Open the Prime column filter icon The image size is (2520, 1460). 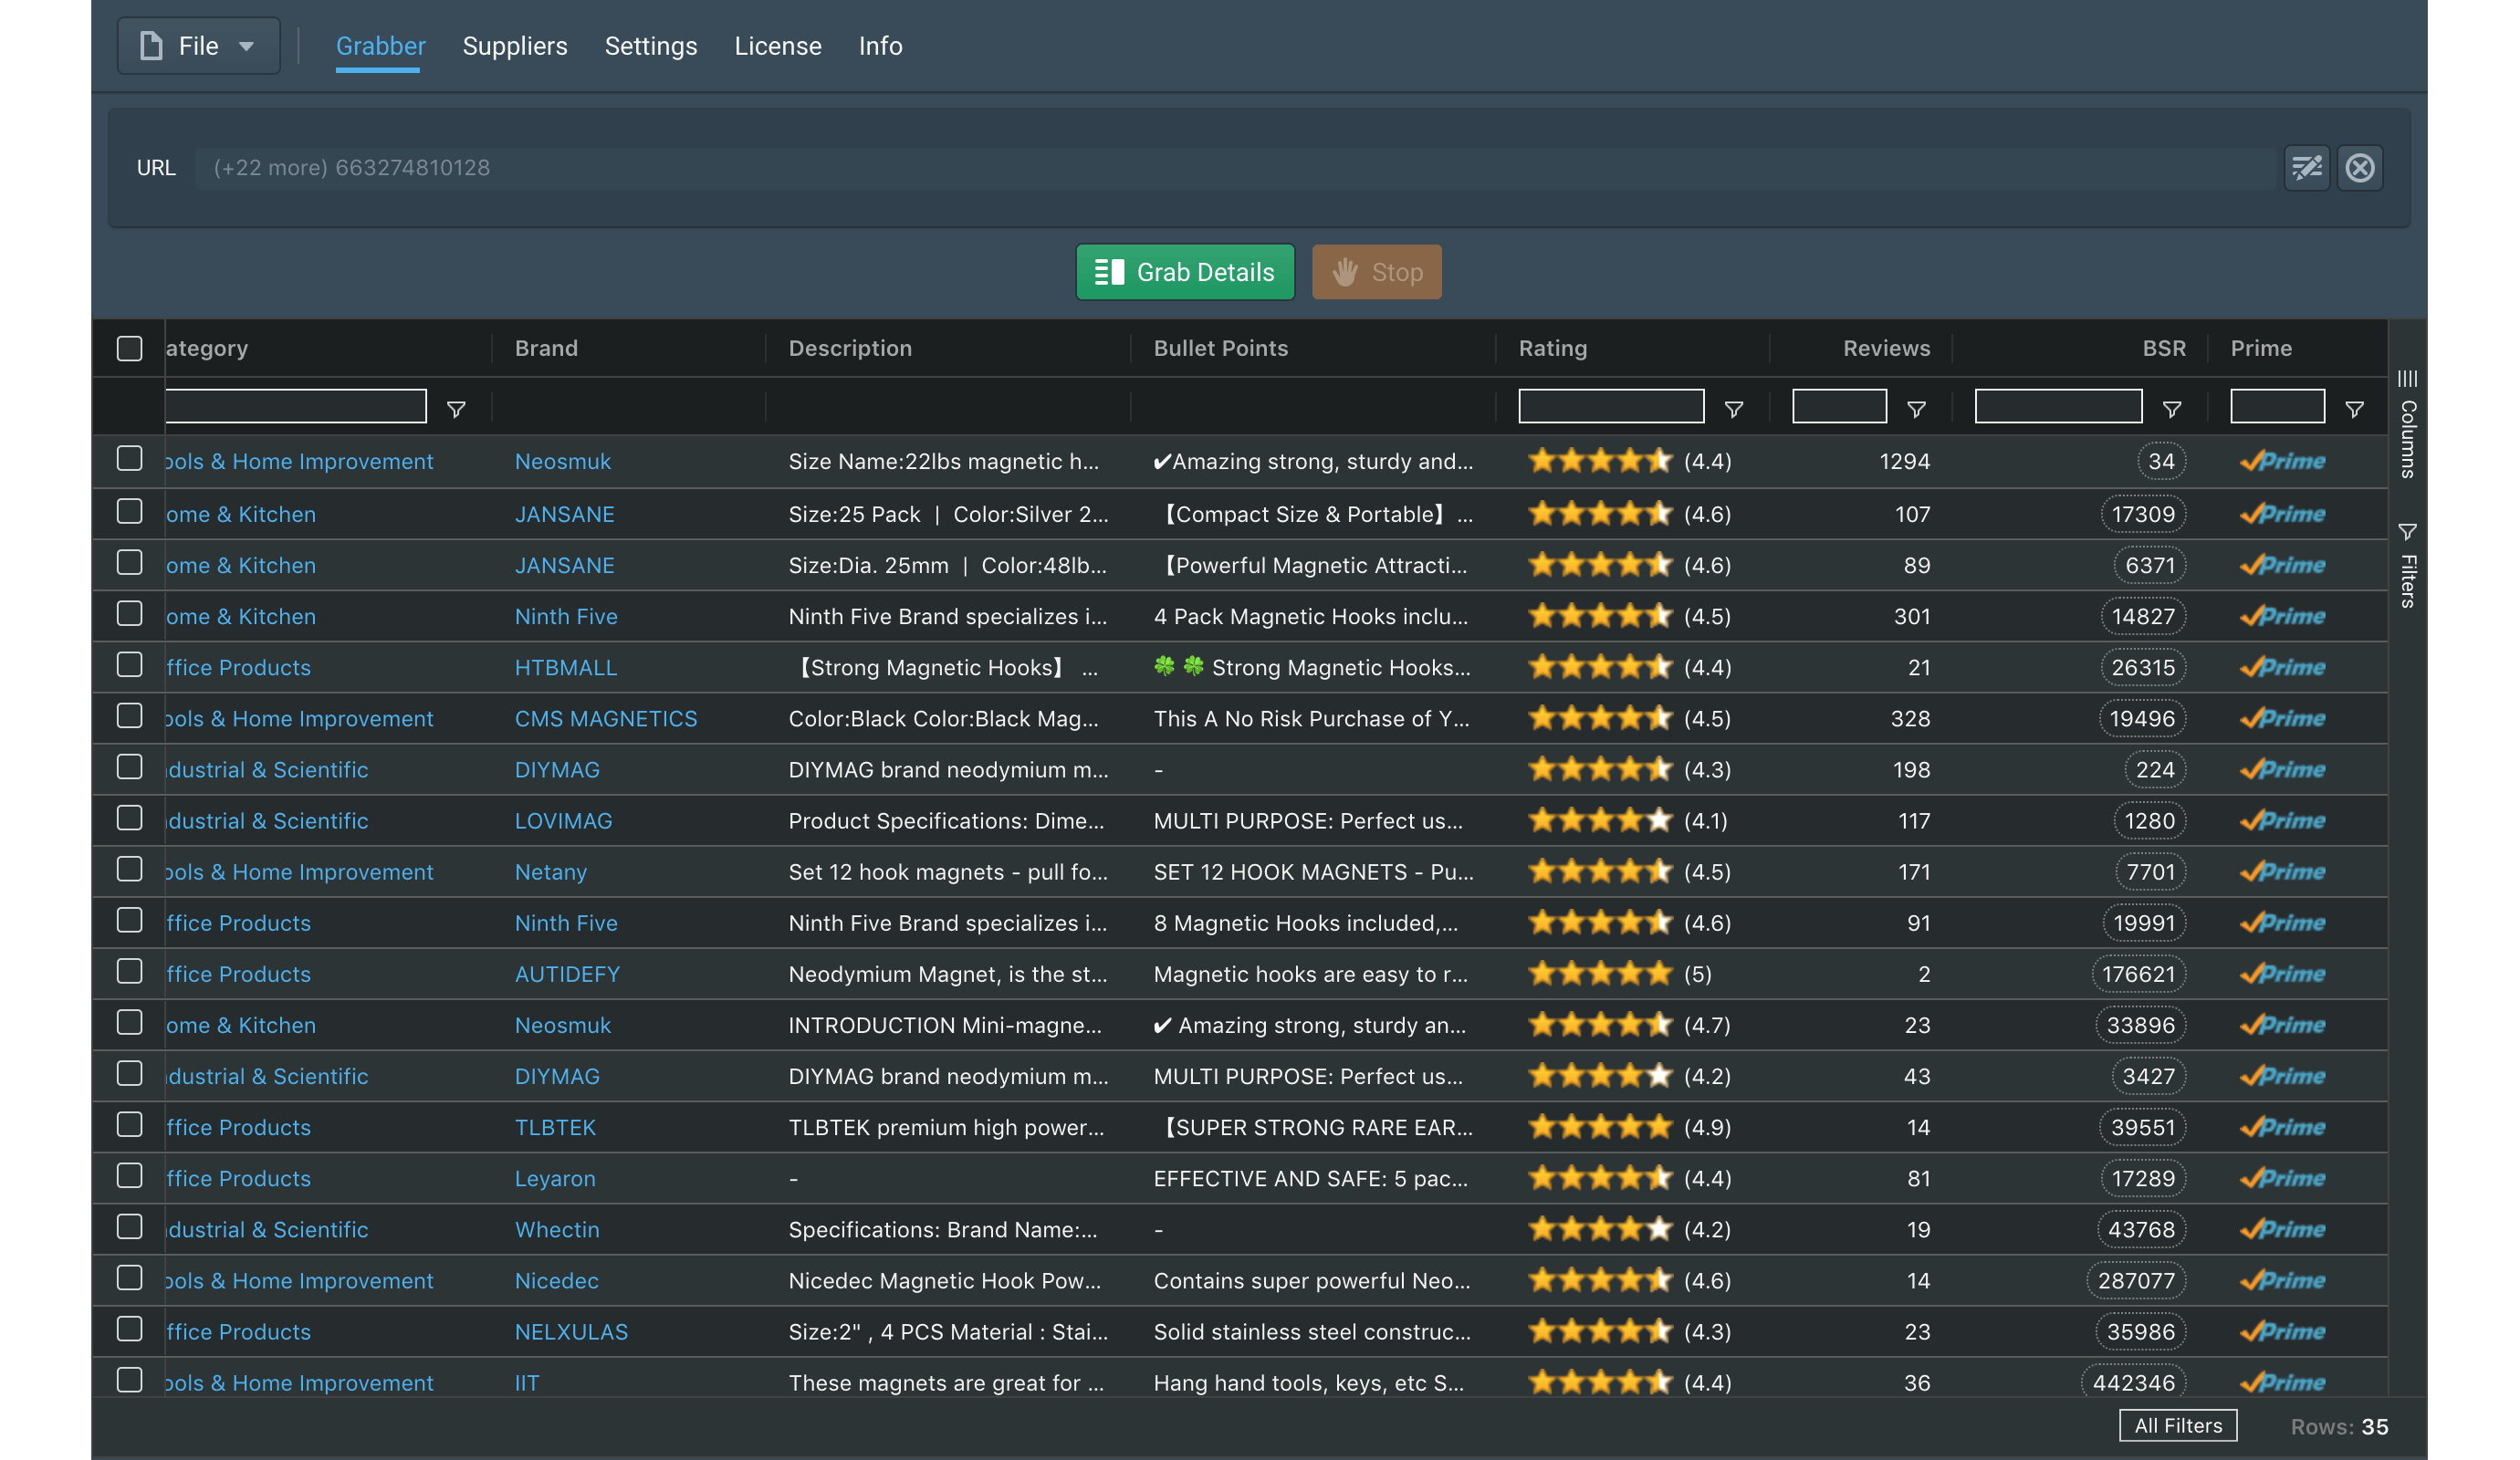[2354, 409]
